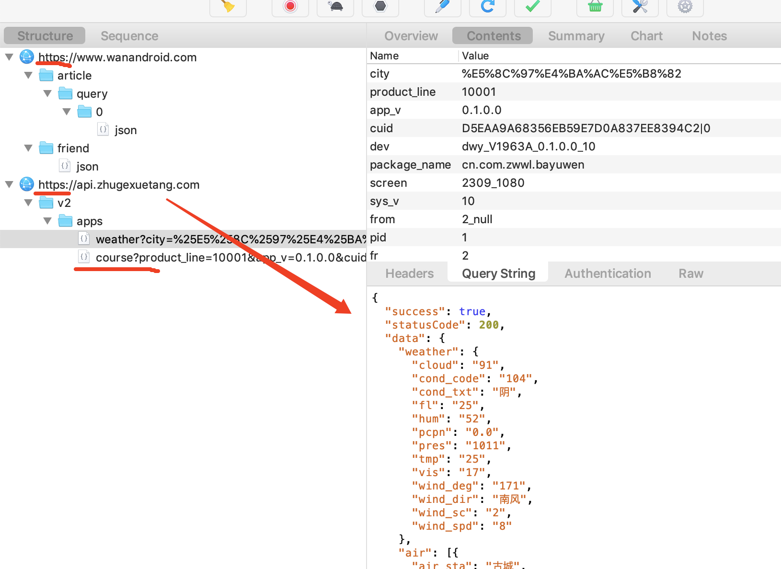Open the Summary tab

576,36
